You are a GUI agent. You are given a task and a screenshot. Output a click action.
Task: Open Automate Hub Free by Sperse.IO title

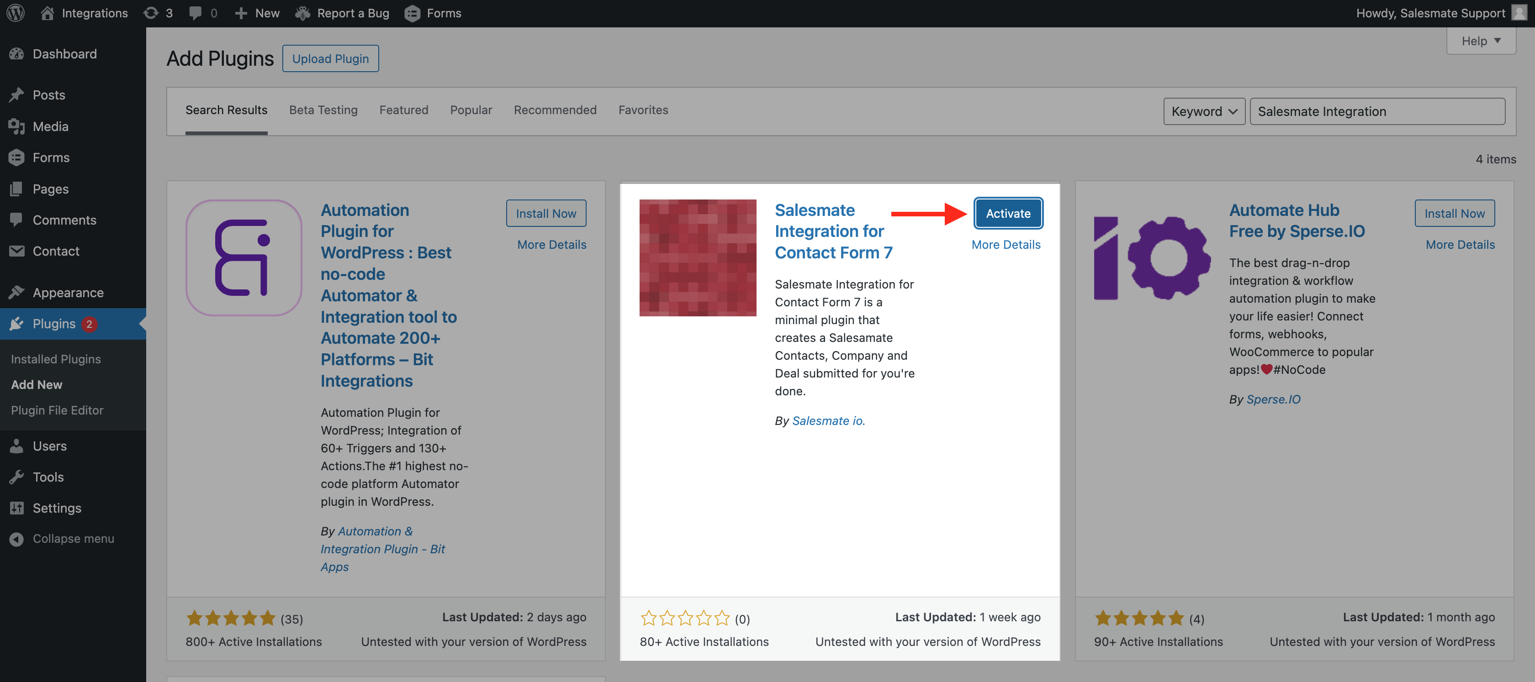pyautogui.click(x=1297, y=220)
